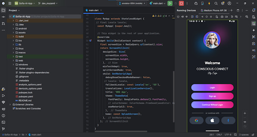Open Device Manager icon in top toolbar
This screenshot has width=257, height=137.
[x=203, y=3]
